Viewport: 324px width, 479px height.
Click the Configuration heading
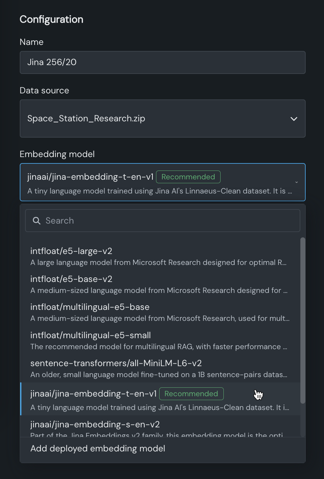(52, 19)
